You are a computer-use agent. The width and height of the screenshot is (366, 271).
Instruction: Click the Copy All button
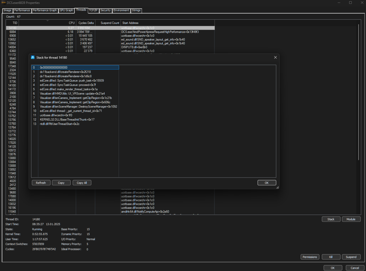82,182
